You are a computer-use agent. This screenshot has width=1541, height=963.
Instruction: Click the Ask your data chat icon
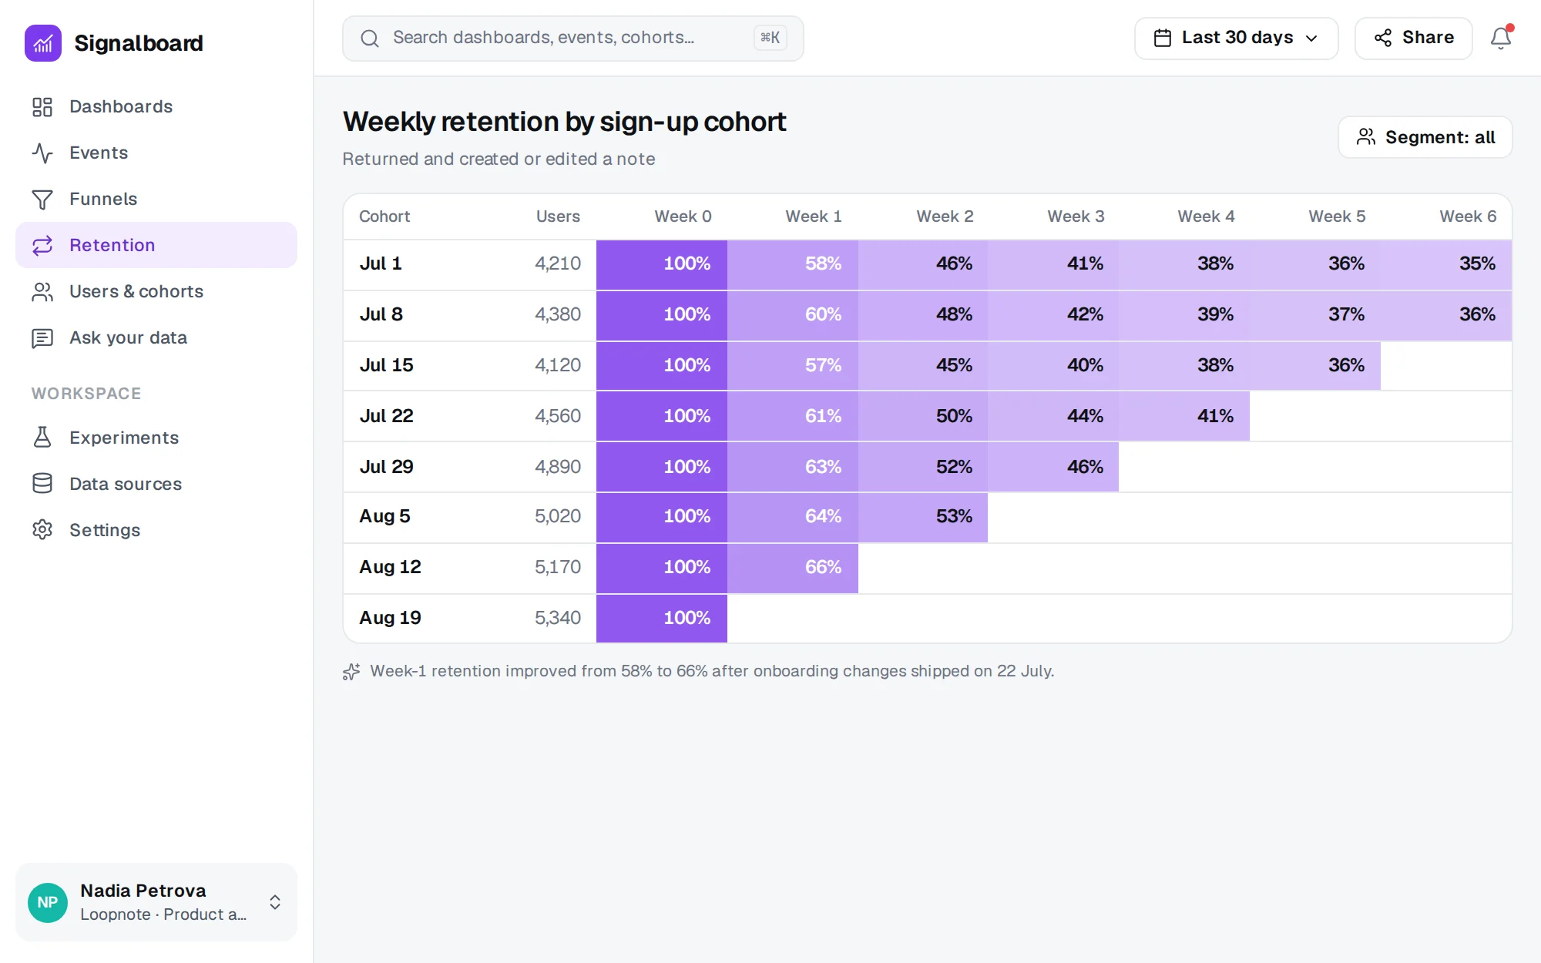point(42,337)
